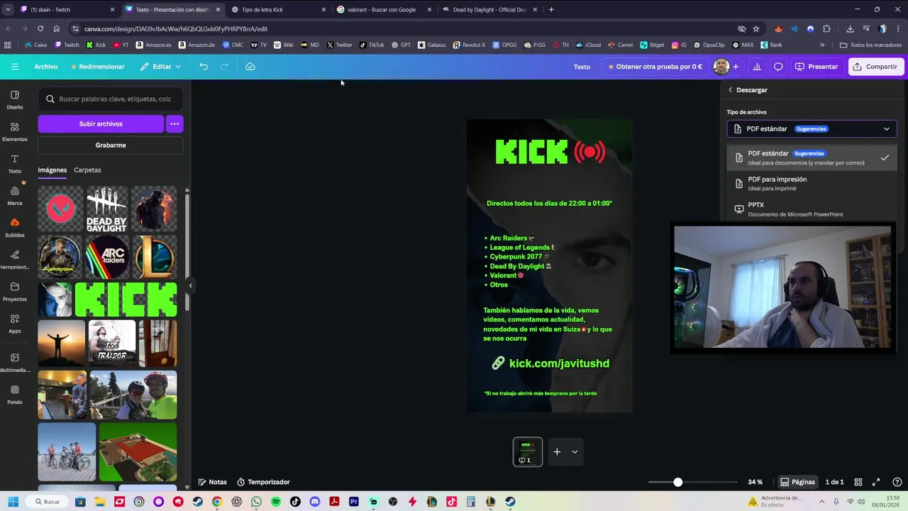Open the Subidos uploads panel
Screen dimensions: 908x511
click(x=15, y=228)
